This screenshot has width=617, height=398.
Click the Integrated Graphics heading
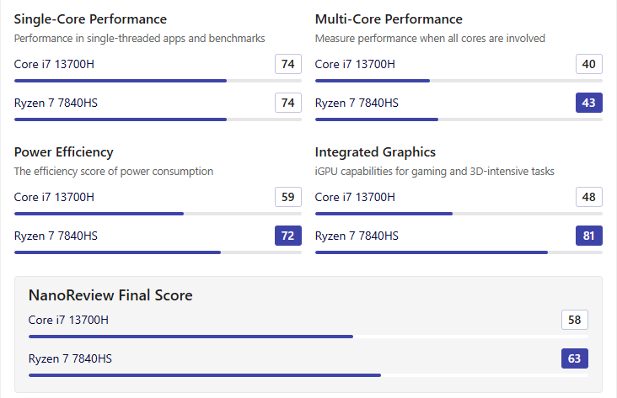click(x=375, y=152)
